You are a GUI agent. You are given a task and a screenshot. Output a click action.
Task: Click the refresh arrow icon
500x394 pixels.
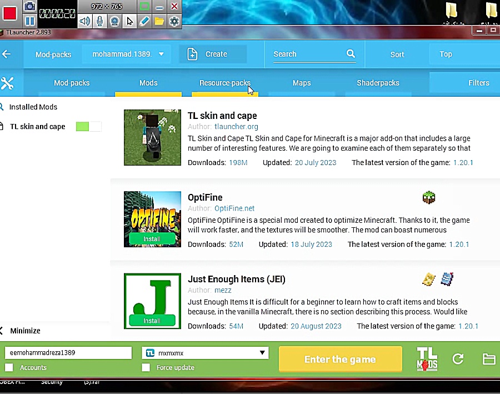pyautogui.click(x=458, y=359)
